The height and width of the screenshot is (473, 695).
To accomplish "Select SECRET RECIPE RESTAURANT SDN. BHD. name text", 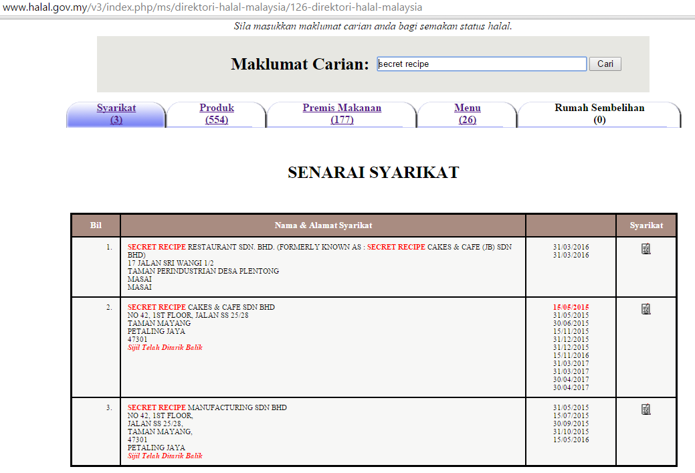I will click(x=201, y=247).
